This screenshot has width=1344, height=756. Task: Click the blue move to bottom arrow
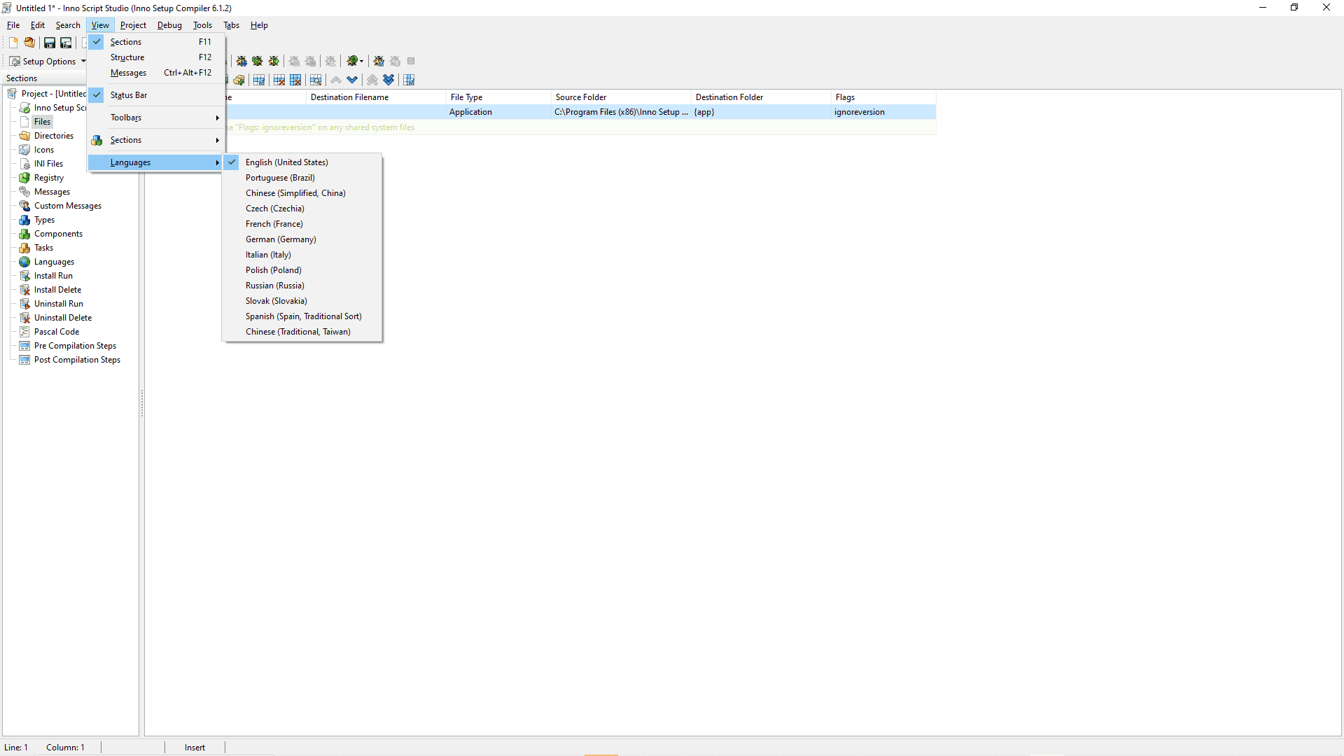click(388, 80)
